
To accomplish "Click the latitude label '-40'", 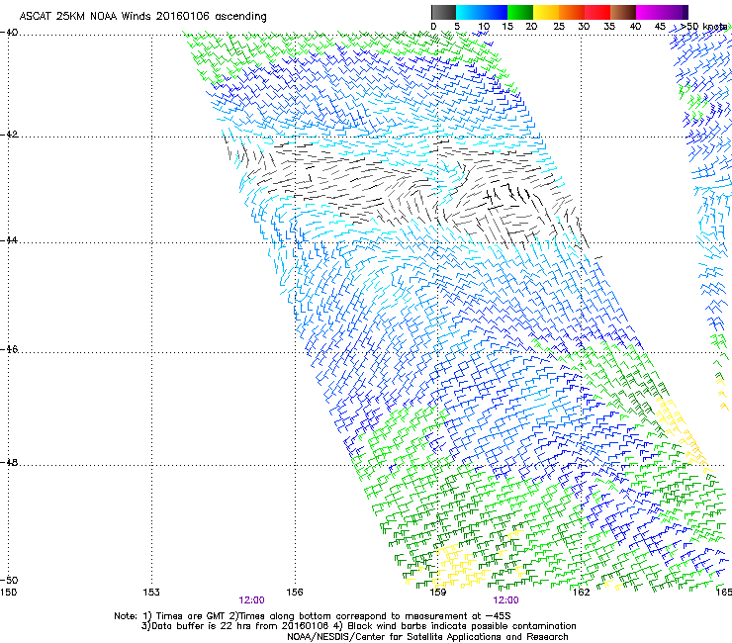I will tap(9, 33).
